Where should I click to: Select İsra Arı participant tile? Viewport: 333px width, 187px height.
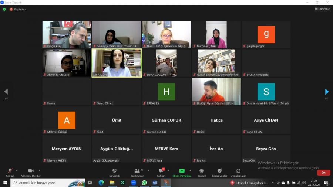click(216, 149)
